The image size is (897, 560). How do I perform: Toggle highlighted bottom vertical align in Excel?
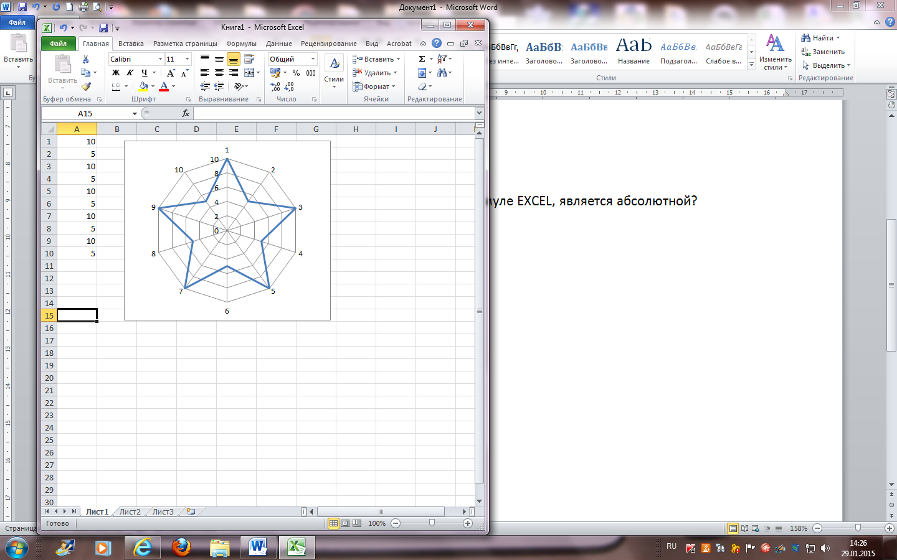click(x=234, y=59)
